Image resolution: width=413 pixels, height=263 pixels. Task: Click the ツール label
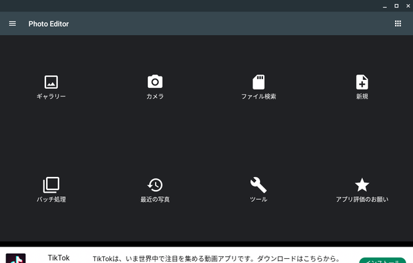[259, 200]
